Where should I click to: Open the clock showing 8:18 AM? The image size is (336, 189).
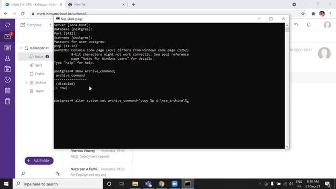313,184
